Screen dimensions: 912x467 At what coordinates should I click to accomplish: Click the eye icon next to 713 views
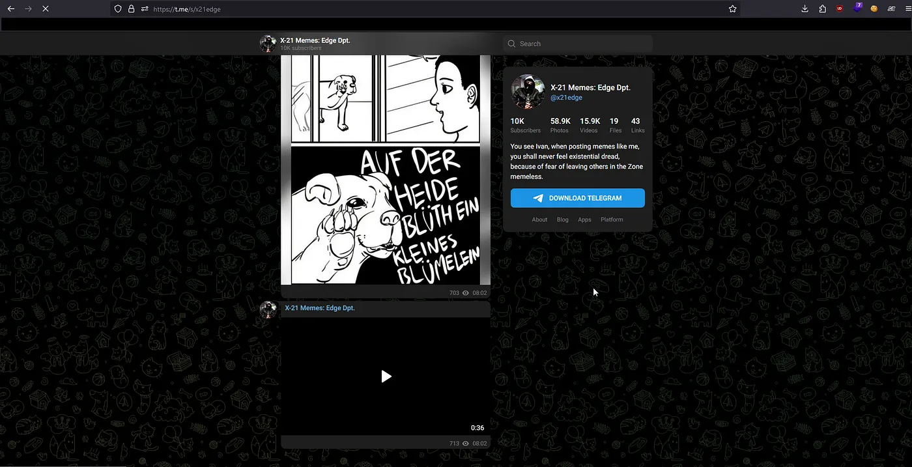click(x=466, y=444)
